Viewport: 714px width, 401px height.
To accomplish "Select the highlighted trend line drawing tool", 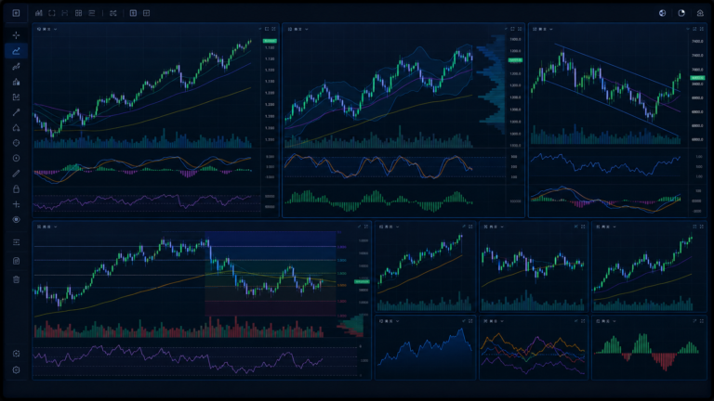I will (17, 51).
